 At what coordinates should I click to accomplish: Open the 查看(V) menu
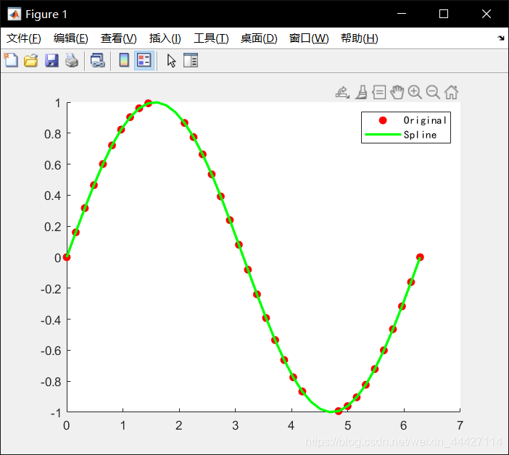click(x=118, y=38)
